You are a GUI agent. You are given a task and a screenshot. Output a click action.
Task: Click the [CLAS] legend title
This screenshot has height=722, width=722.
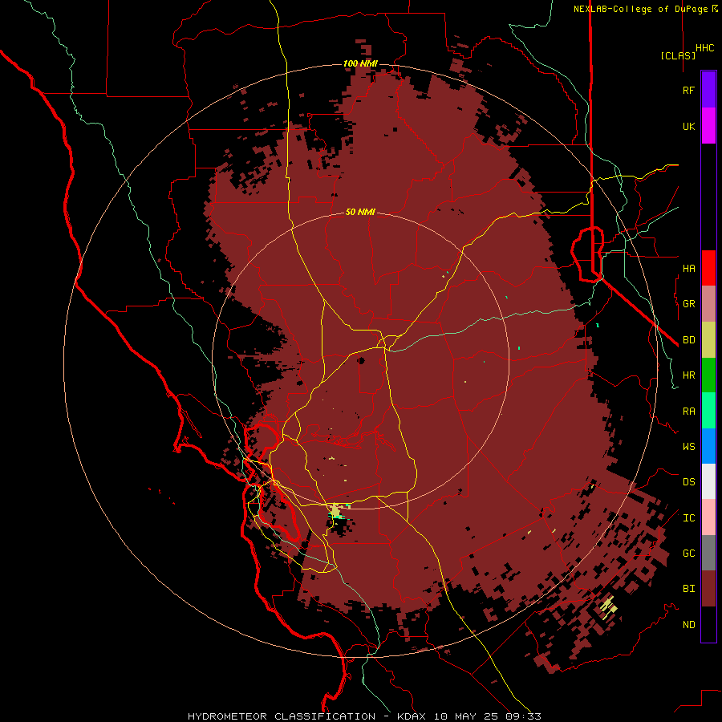(678, 55)
